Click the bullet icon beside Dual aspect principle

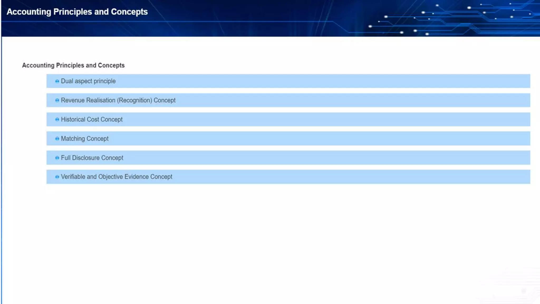pos(57,81)
